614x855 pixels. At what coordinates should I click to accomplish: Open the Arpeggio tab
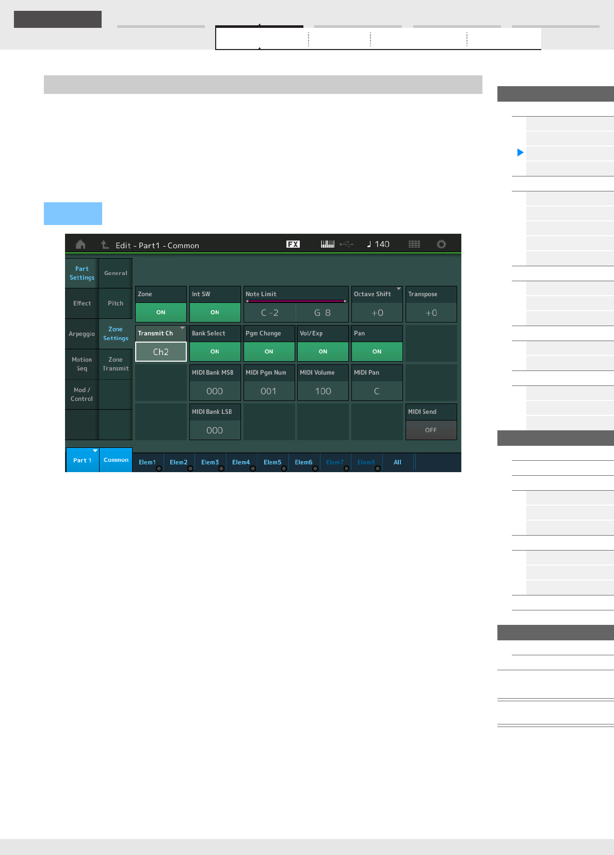[82, 334]
